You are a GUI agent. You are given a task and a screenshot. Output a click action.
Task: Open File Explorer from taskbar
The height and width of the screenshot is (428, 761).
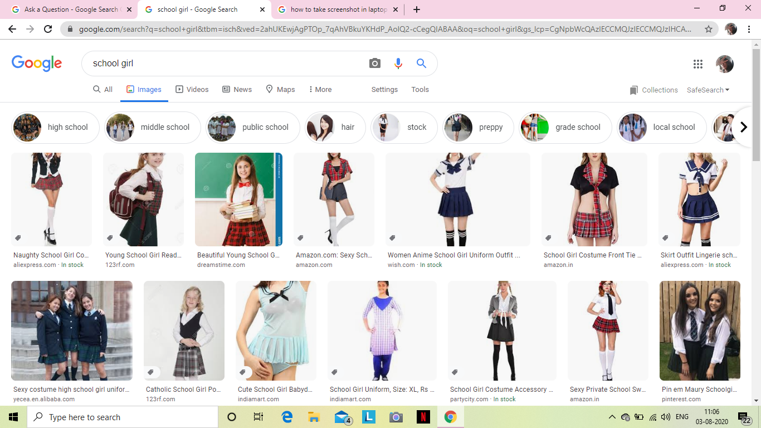(x=314, y=417)
